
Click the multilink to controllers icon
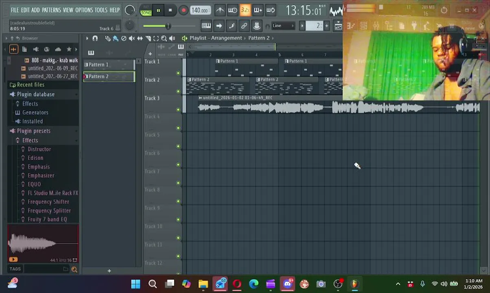(244, 26)
